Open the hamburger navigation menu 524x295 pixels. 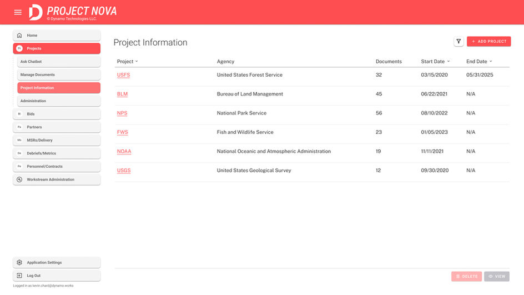[18, 12]
